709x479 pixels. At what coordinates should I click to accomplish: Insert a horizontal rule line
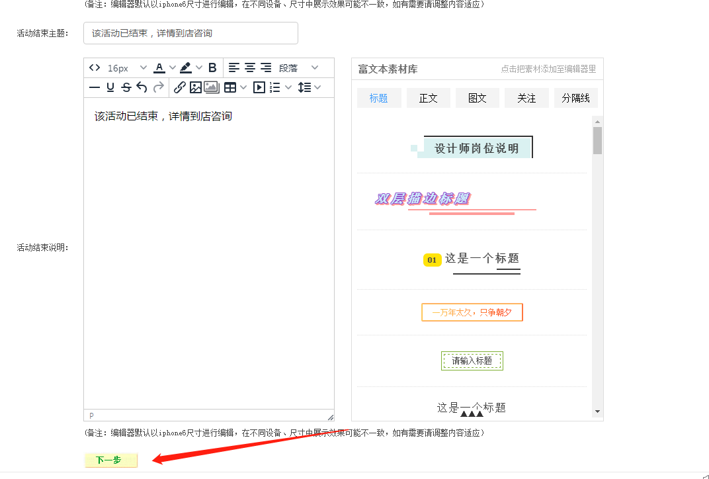pyautogui.click(x=95, y=87)
